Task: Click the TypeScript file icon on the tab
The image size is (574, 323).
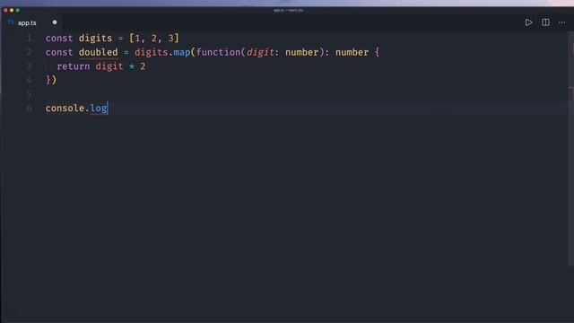Action: 11,22
